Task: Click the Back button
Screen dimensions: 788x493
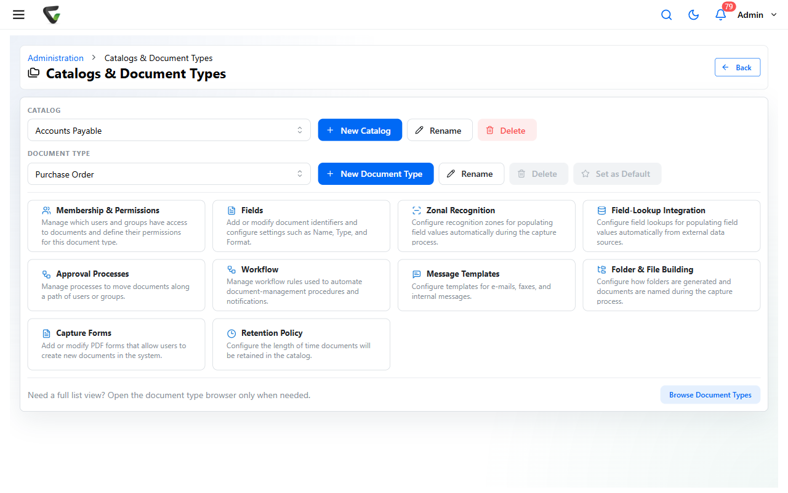Action: pos(738,68)
